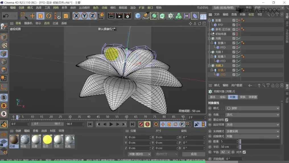The height and width of the screenshot is (163, 289).
Task: Select the Move tool in the toolbar
Action: pyautogui.click(x=32, y=16)
